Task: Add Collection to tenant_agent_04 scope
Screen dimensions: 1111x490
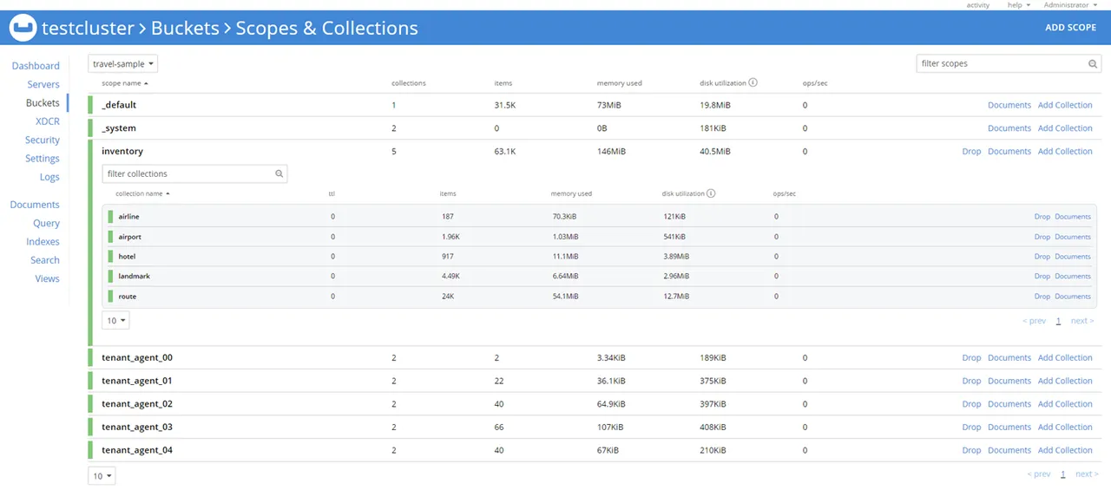Action: pyautogui.click(x=1065, y=451)
